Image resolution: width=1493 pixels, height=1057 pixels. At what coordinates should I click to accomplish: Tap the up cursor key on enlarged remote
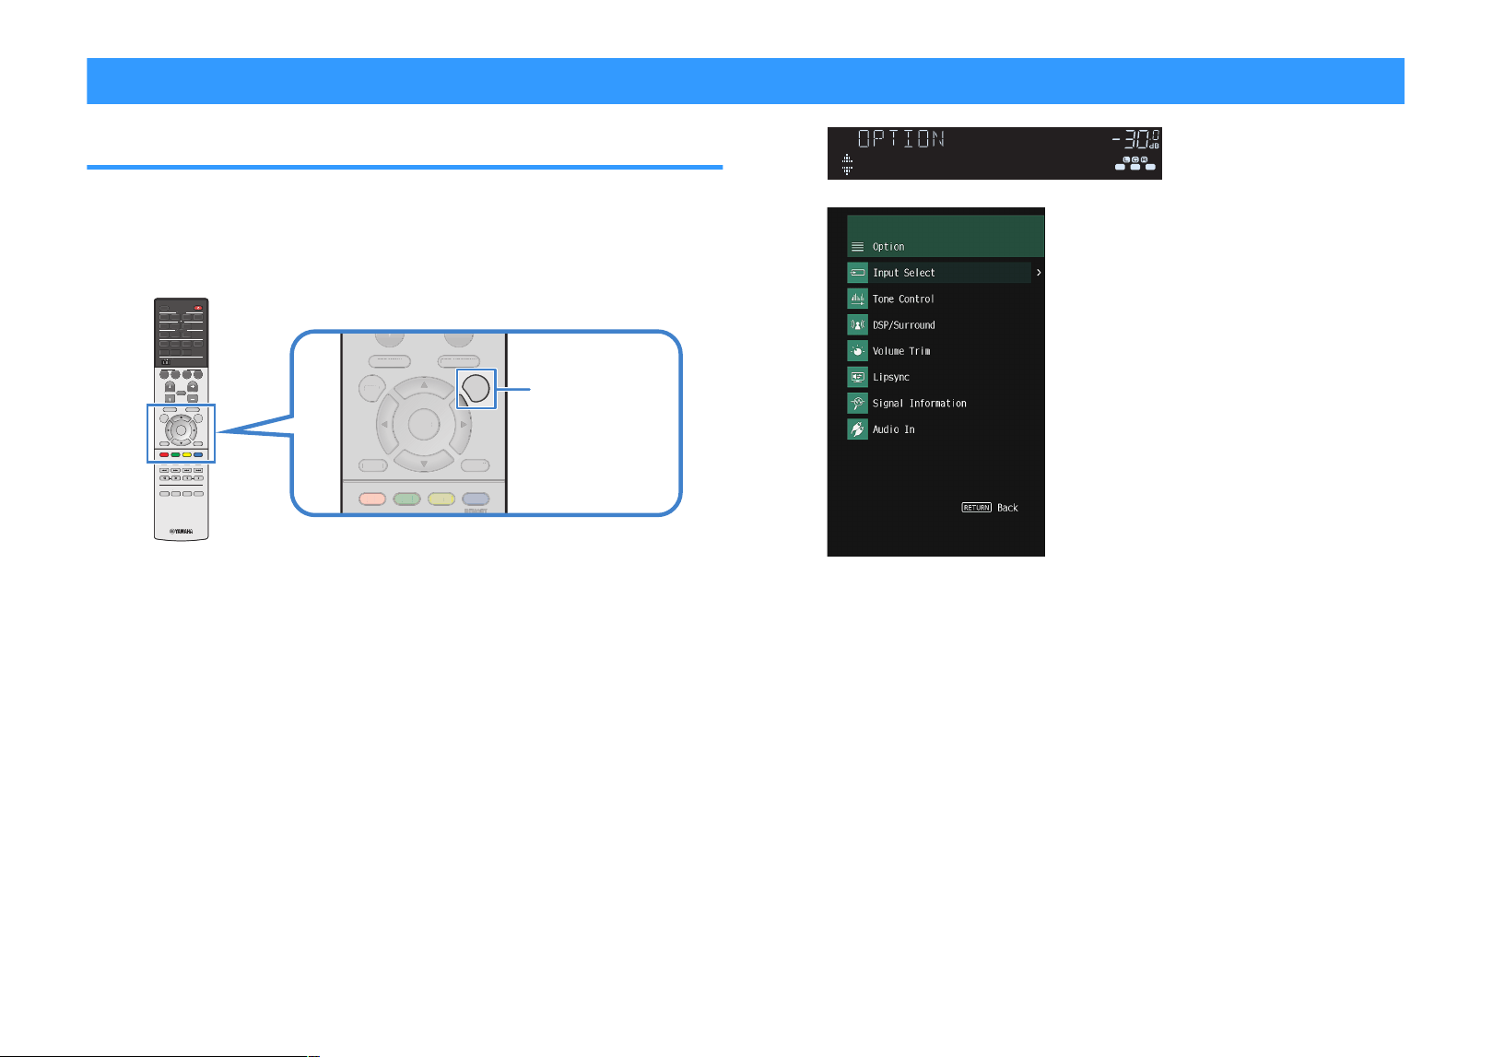click(x=424, y=386)
